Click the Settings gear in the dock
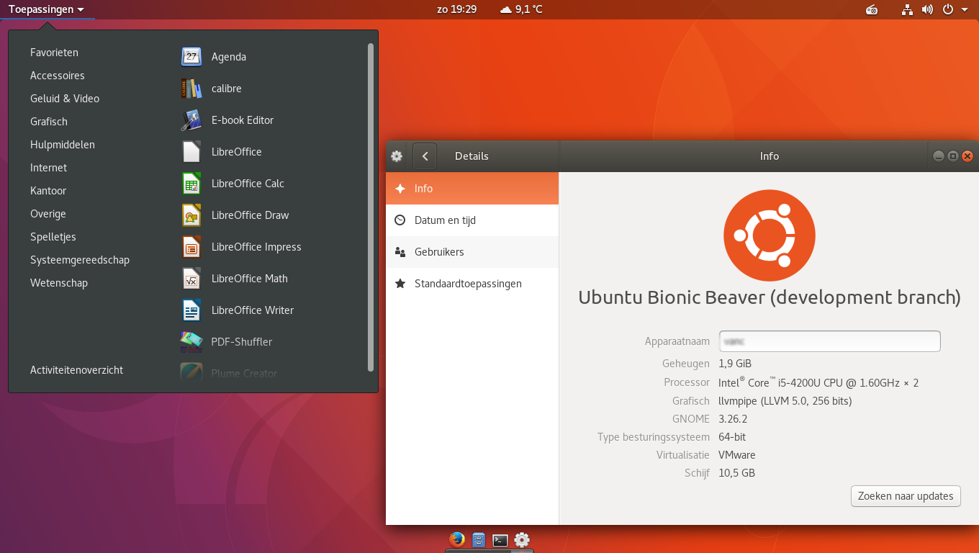The height and width of the screenshot is (553, 979). 522,540
